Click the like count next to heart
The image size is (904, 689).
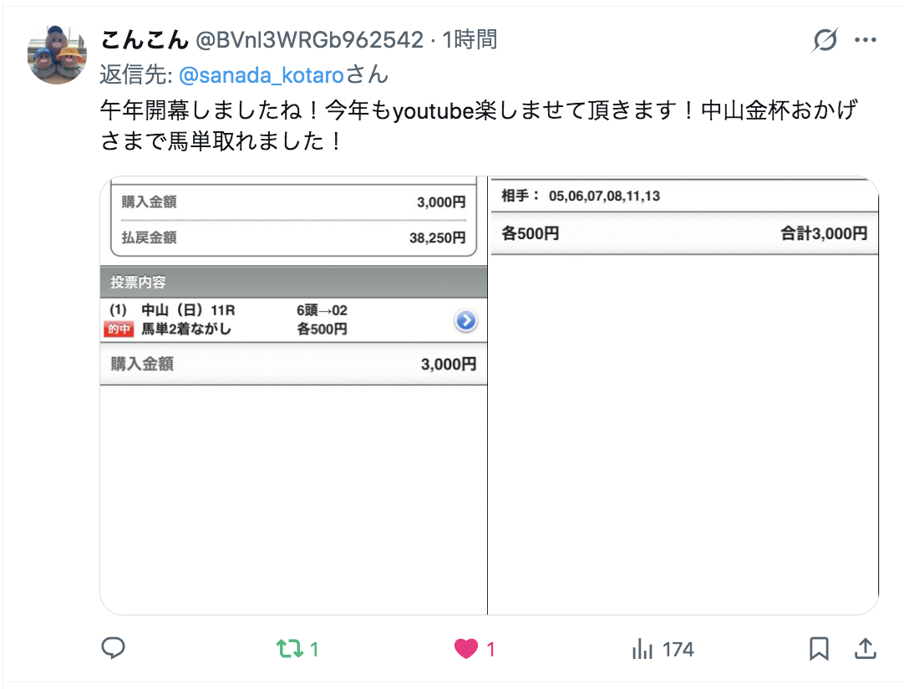[x=490, y=649]
